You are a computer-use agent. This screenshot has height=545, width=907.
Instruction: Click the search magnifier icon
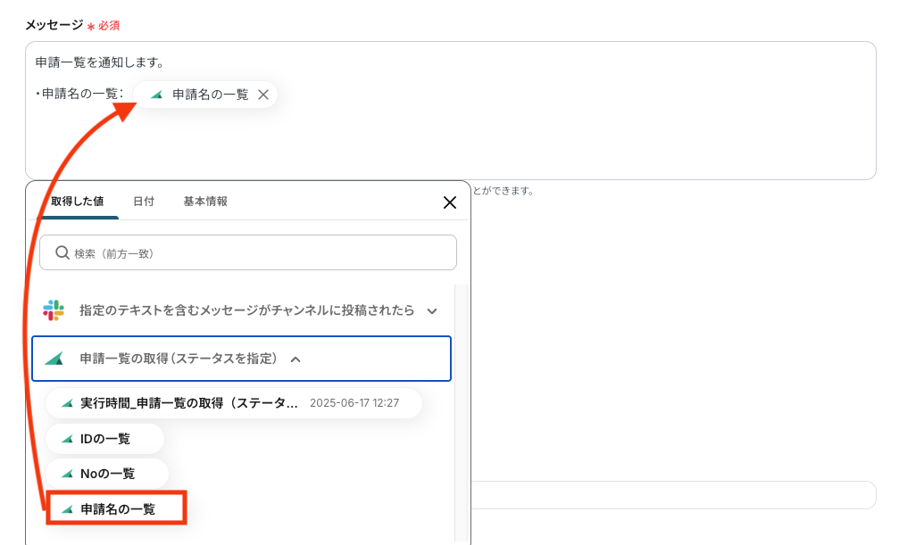(62, 253)
